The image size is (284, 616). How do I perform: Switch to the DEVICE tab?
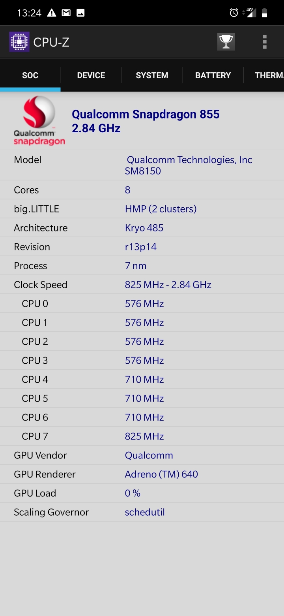pos(91,75)
